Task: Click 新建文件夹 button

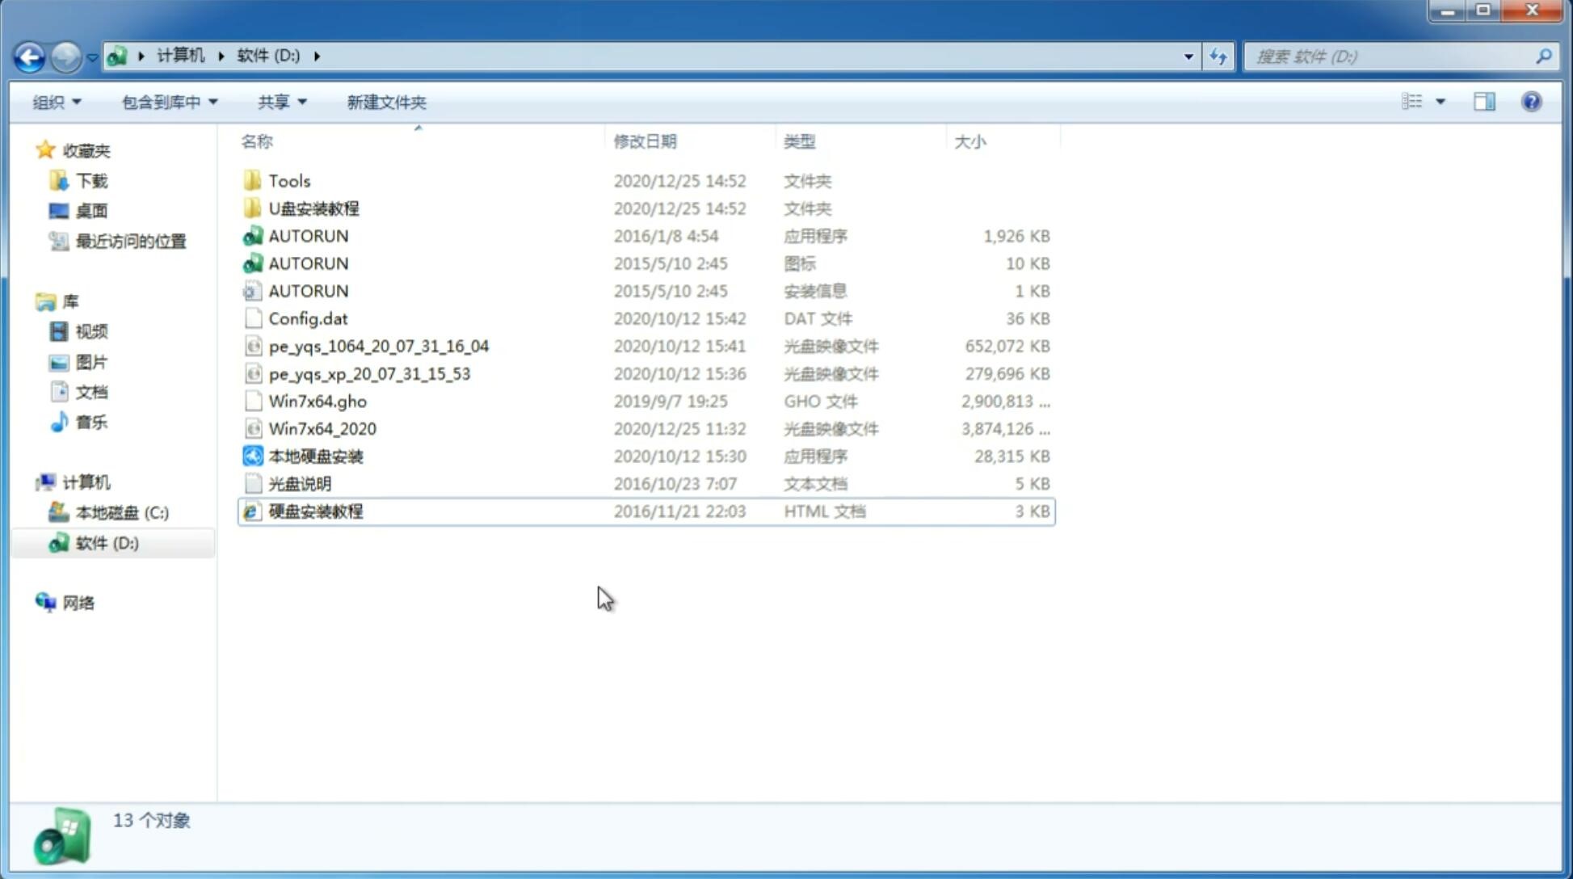Action: coord(385,102)
